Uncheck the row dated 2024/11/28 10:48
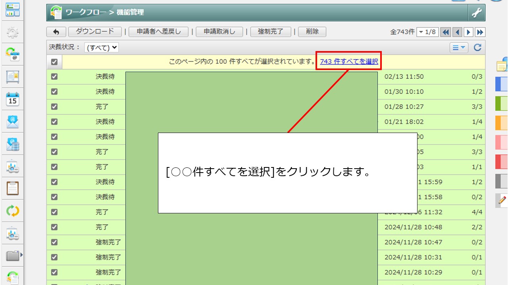 click(x=54, y=227)
